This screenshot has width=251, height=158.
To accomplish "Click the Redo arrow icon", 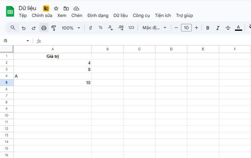I will (34, 28).
